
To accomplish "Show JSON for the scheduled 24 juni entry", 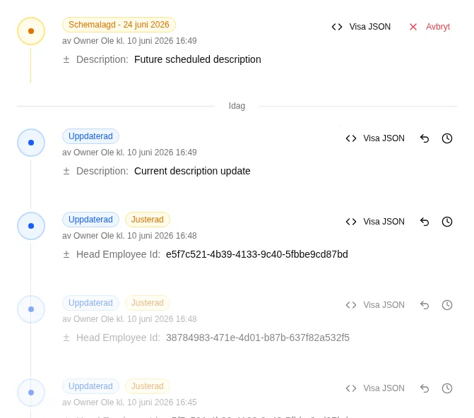I will pyautogui.click(x=361, y=27).
